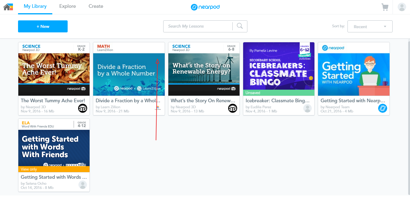Click the home icon in top-left corner
This screenshot has height=197, width=410.
[x=8, y=7]
